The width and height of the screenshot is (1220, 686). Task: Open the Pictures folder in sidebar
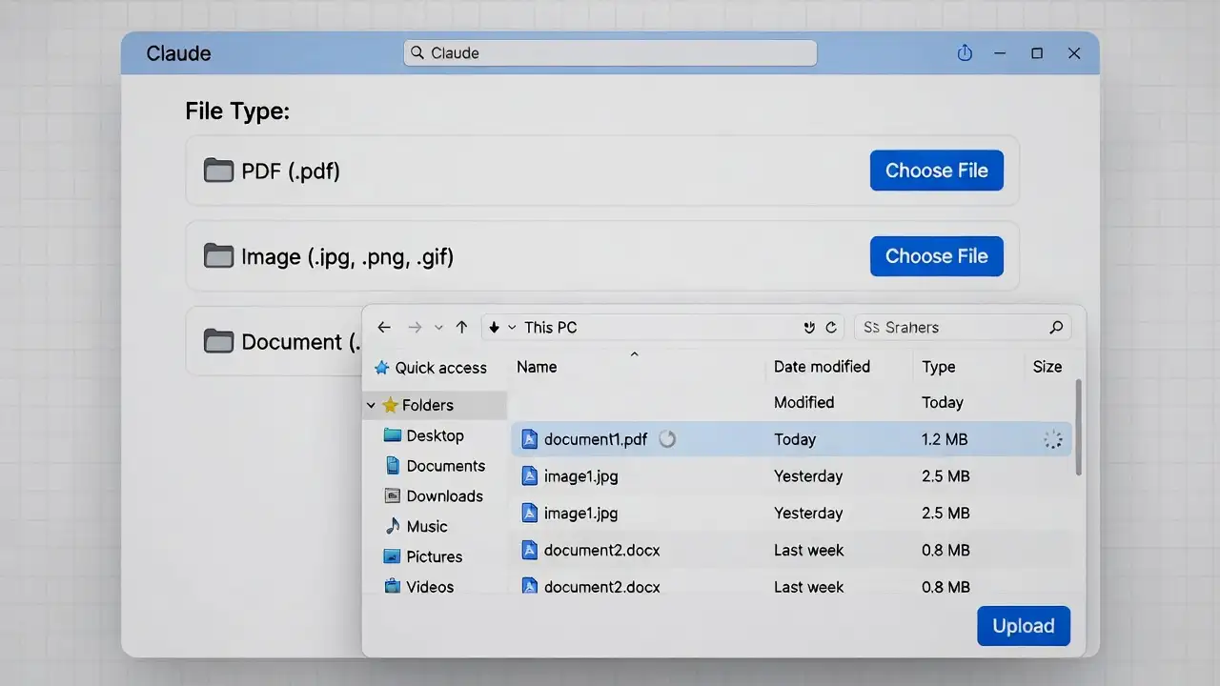click(434, 556)
